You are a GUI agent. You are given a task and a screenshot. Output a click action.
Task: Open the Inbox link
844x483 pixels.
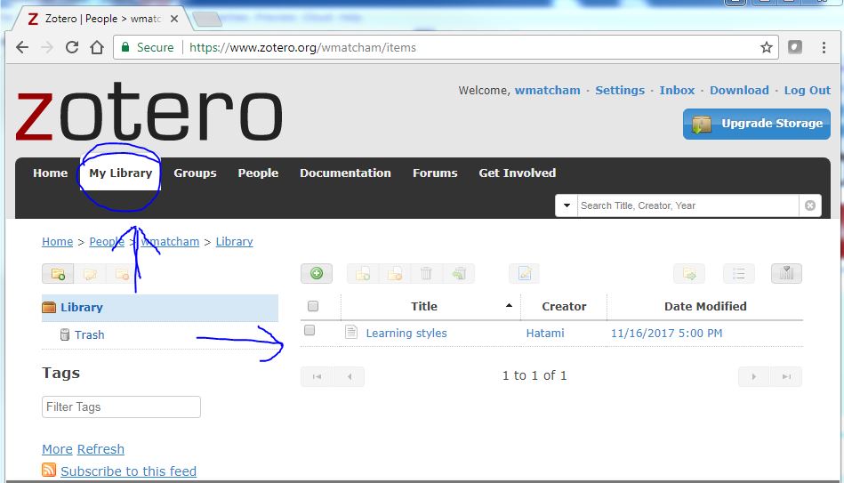[x=677, y=91]
